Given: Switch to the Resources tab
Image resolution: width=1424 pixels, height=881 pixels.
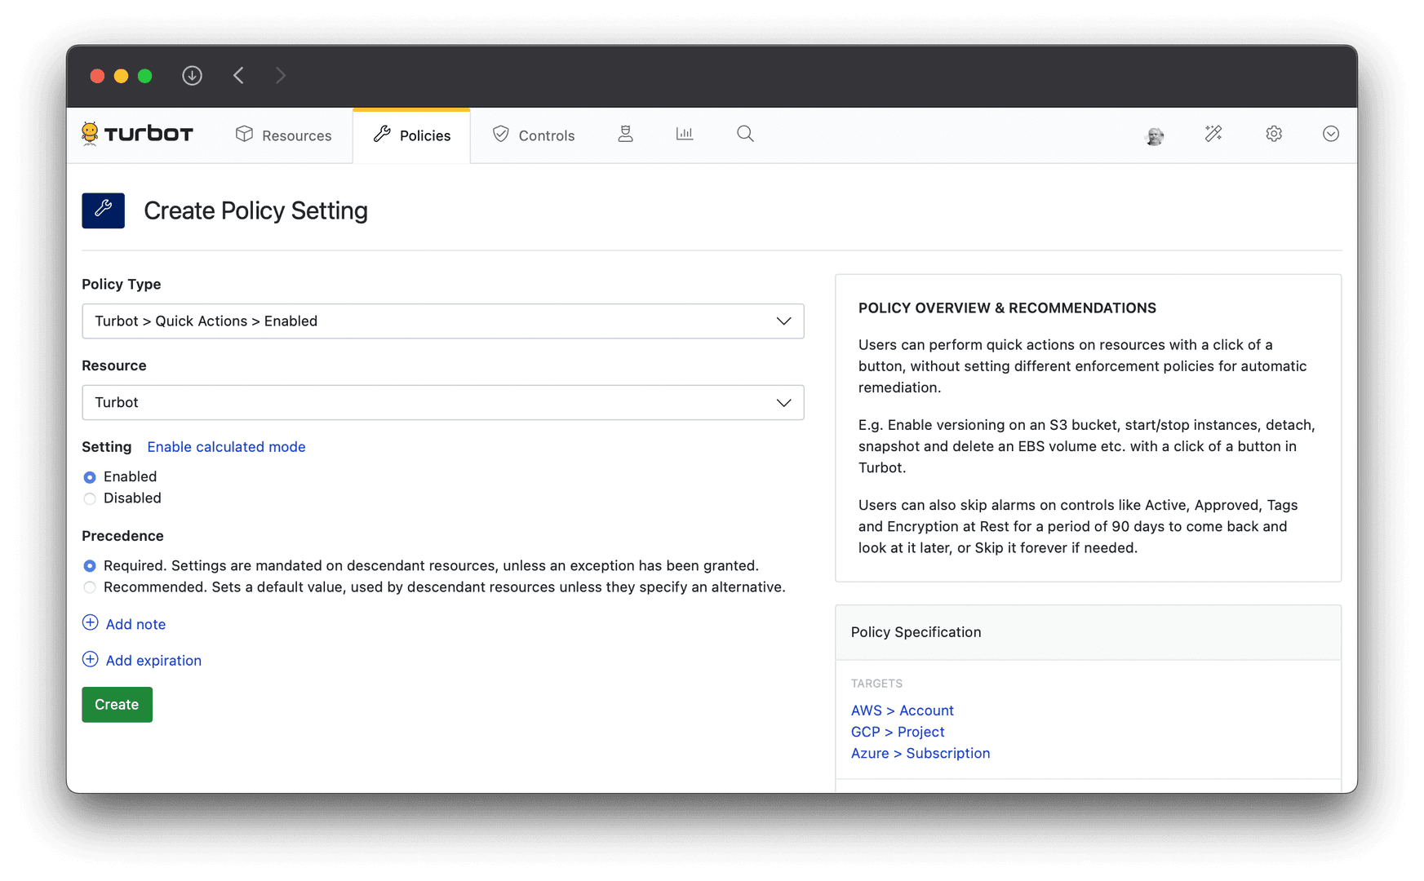Looking at the screenshot, I should [x=283, y=135].
